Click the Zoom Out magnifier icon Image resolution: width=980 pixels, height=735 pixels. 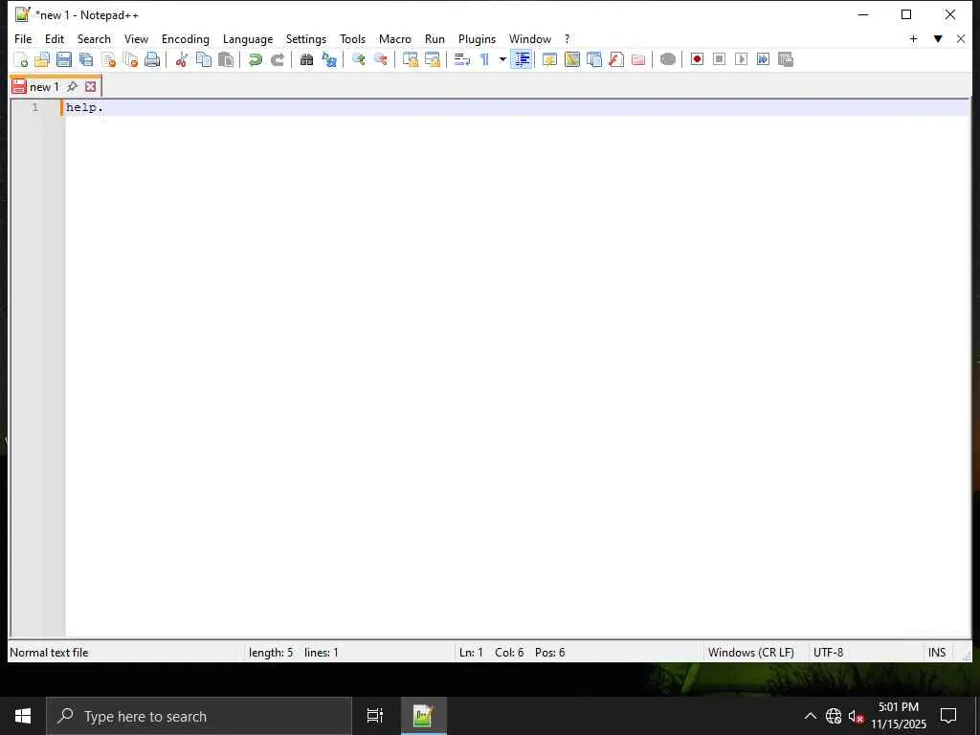tap(380, 60)
